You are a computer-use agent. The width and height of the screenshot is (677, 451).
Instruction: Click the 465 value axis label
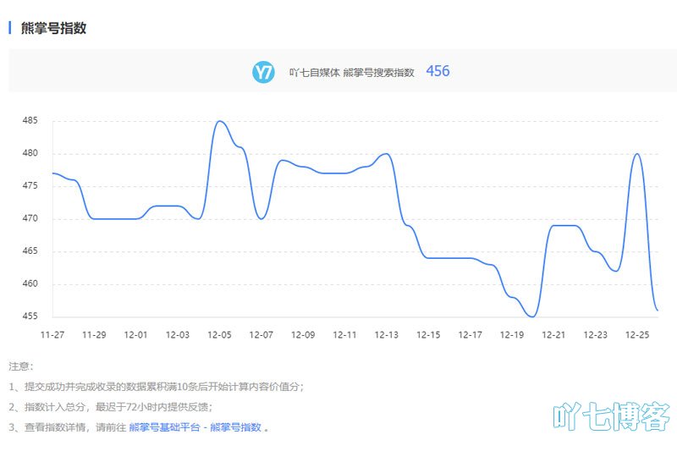coord(30,250)
